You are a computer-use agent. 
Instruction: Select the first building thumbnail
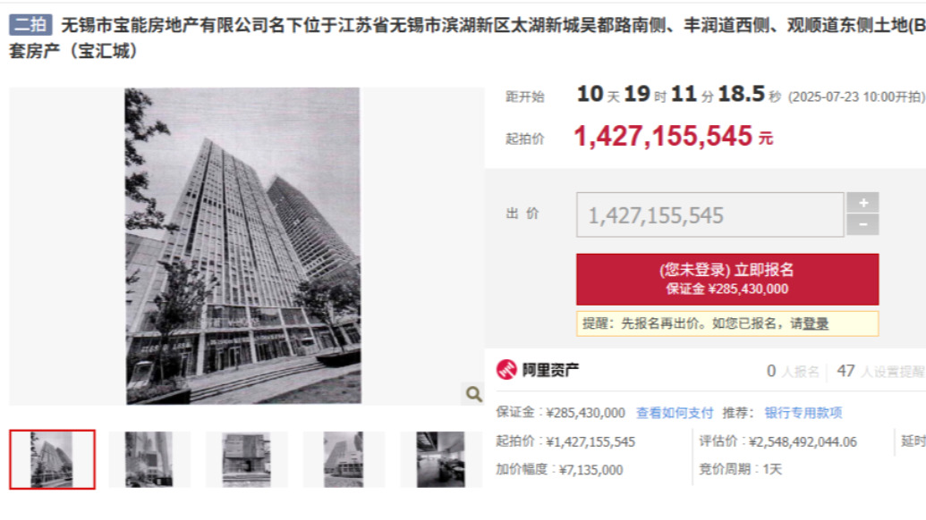pos(52,459)
